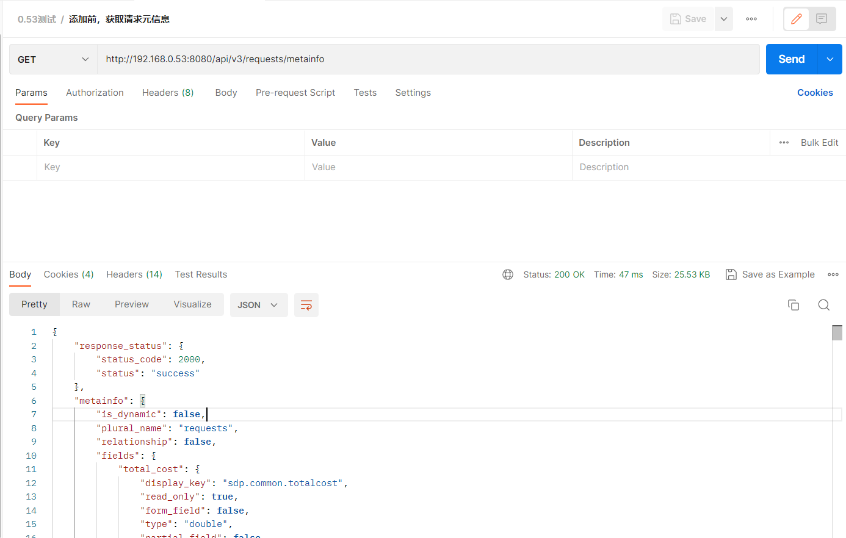The height and width of the screenshot is (538, 846).
Task: Click the response vertical scrollbar thumb
Action: 837,332
